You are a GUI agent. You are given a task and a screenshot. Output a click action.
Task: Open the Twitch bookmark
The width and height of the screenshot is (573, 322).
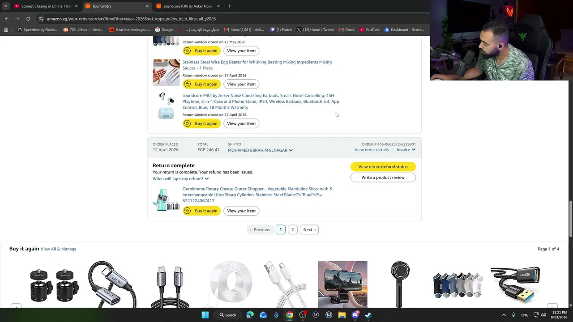[x=281, y=30]
